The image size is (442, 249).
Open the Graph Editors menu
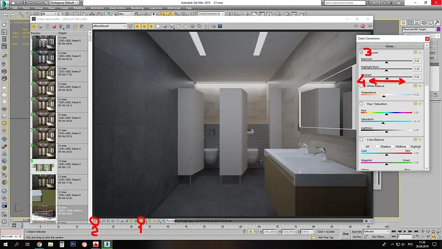(118, 8)
